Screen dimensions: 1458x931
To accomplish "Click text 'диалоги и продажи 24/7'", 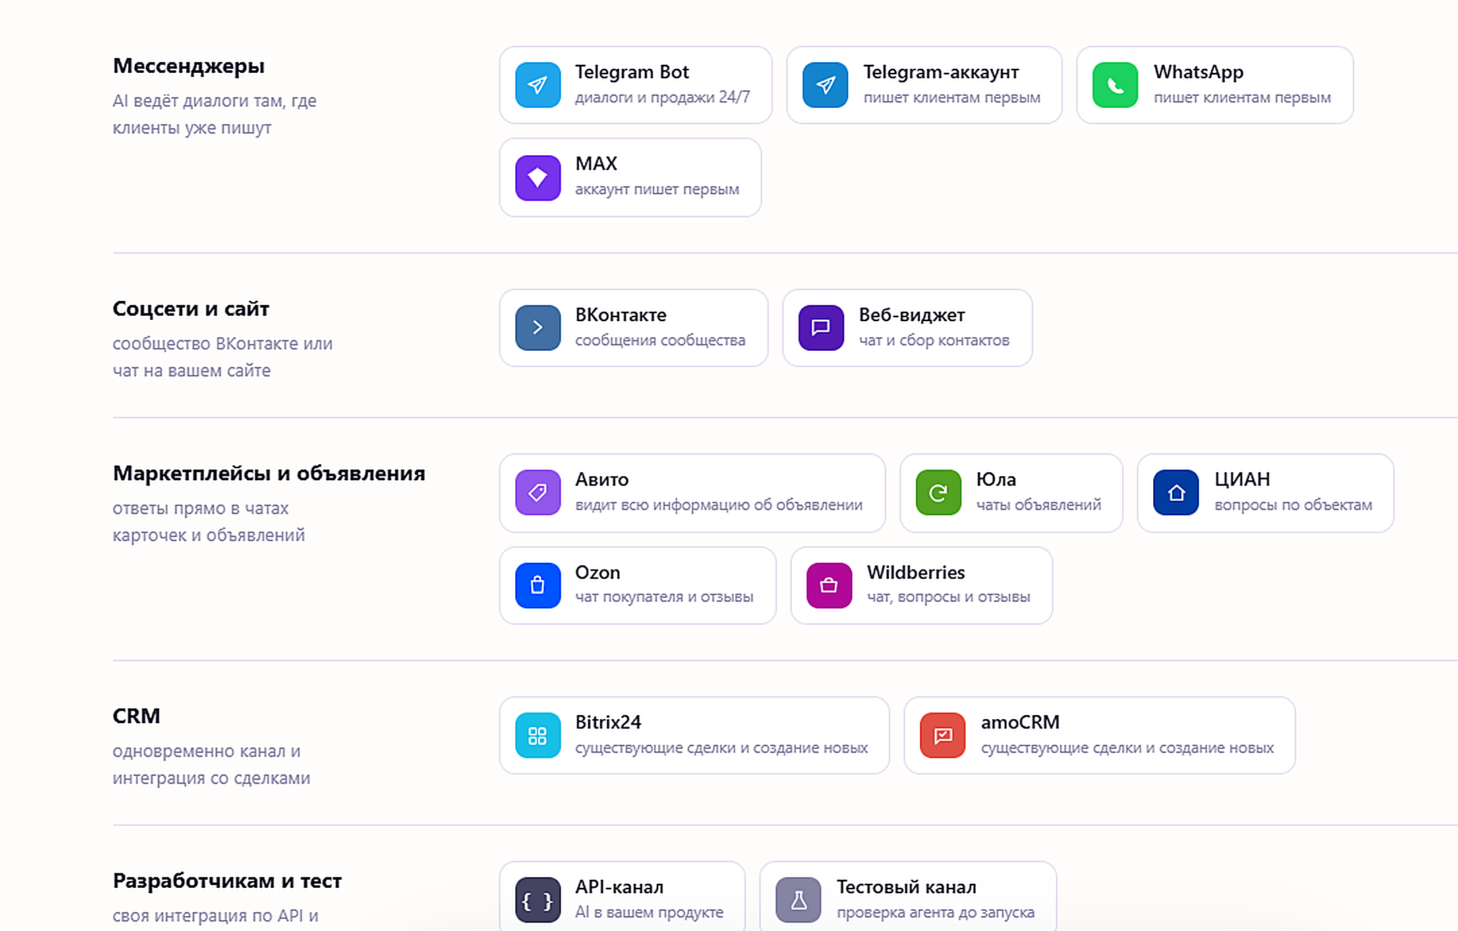I will point(662,98).
